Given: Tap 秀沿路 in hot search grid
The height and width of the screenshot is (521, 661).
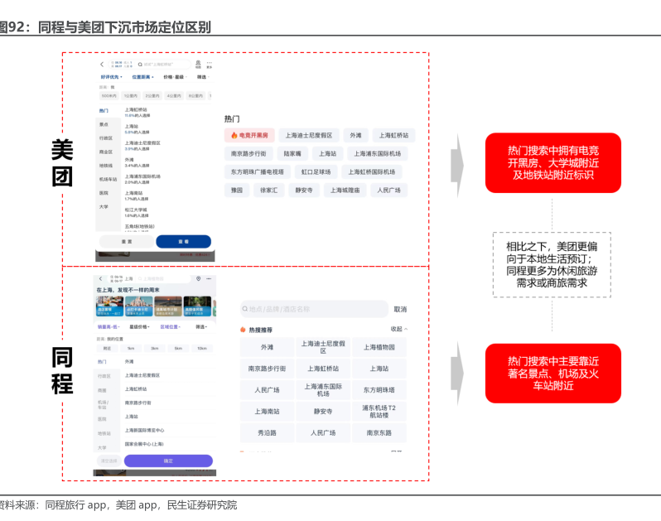Looking at the screenshot, I should 267,433.
